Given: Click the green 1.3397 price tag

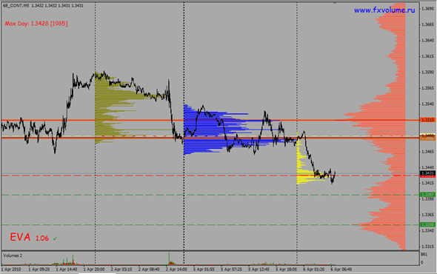Looking at the screenshot, I should pyautogui.click(x=428, y=195).
